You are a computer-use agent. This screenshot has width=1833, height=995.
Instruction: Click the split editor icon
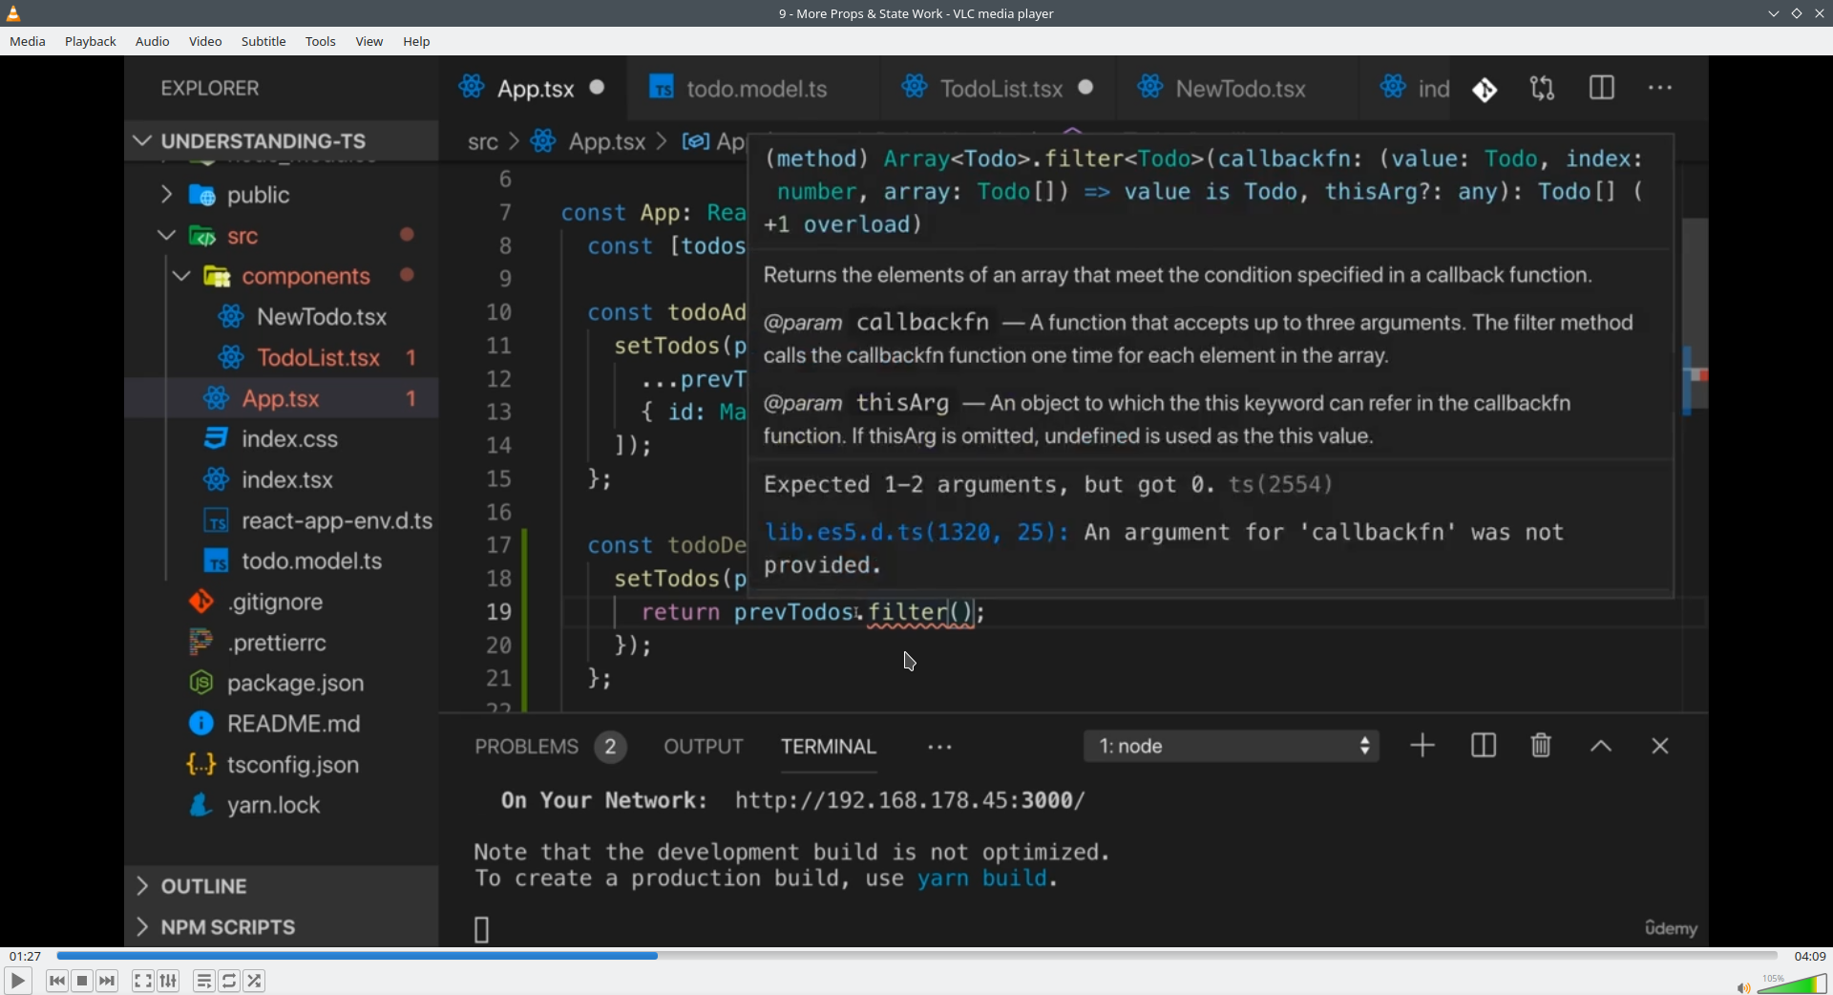click(x=1601, y=88)
